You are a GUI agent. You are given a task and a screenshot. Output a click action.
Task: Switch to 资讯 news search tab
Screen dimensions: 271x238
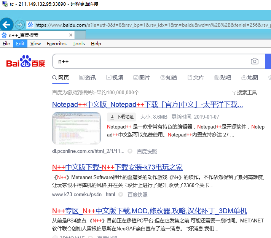click(88, 78)
